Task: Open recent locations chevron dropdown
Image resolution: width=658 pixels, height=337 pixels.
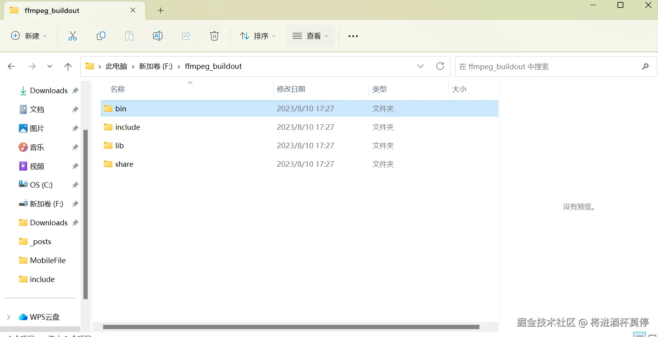Action: (x=50, y=66)
